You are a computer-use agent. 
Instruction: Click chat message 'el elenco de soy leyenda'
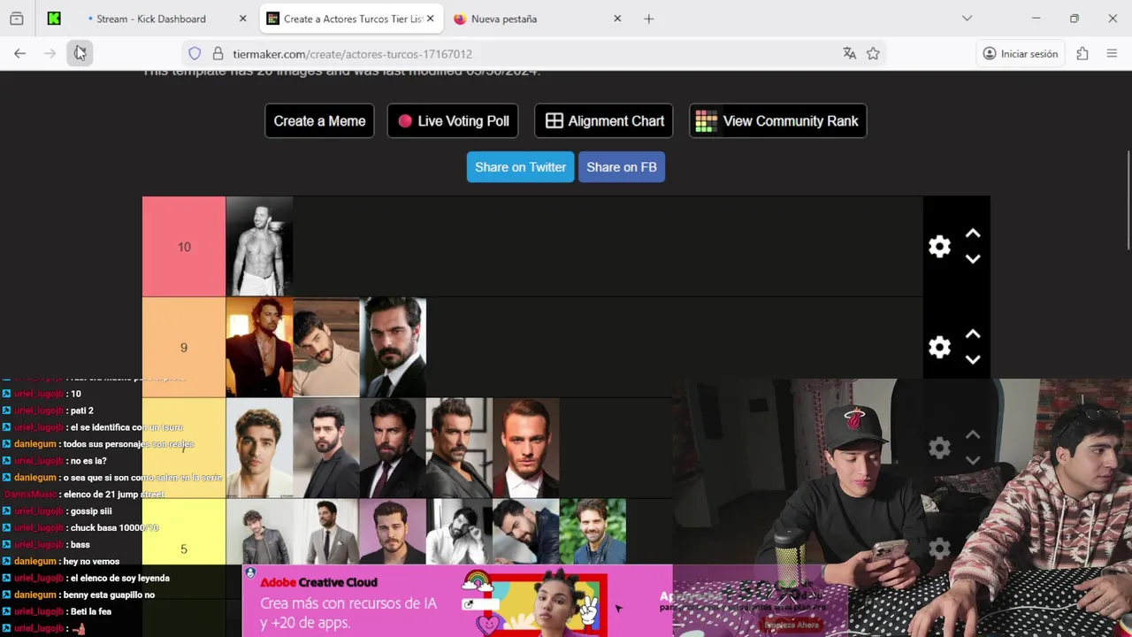[119, 578]
